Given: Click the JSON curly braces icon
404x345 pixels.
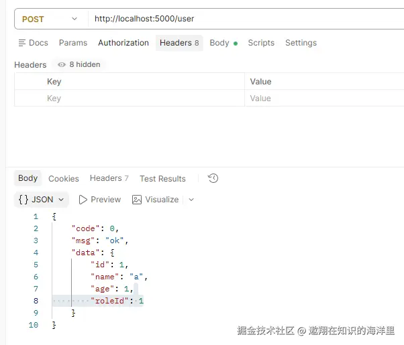Looking at the screenshot, I should [23, 200].
